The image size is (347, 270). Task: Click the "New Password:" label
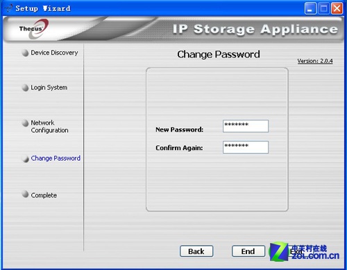point(180,129)
